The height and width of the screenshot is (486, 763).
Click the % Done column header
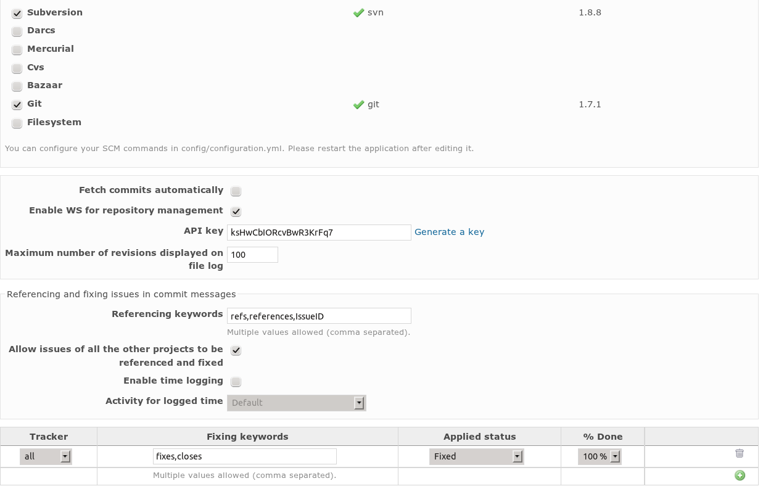[603, 437]
